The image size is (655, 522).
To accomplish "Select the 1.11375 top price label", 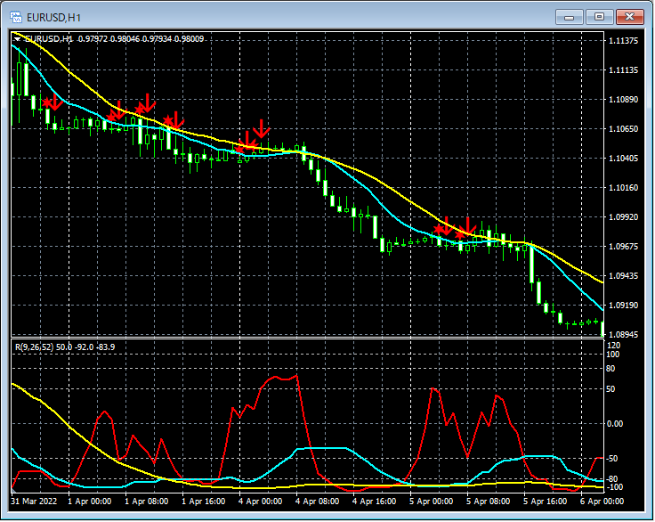I will pyautogui.click(x=623, y=42).
